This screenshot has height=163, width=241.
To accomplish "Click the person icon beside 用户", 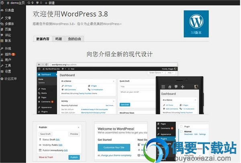I will [x=2, y=60].
